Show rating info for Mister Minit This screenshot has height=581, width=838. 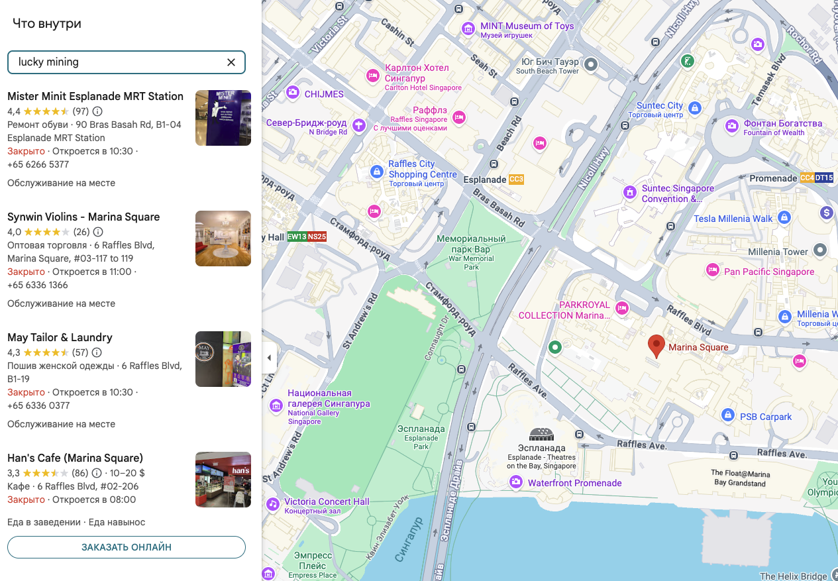[x=97, y=111]
